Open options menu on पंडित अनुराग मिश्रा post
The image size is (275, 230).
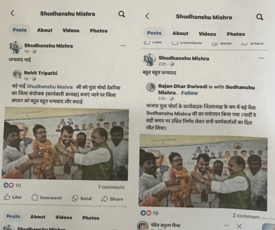tap(226, 226)
